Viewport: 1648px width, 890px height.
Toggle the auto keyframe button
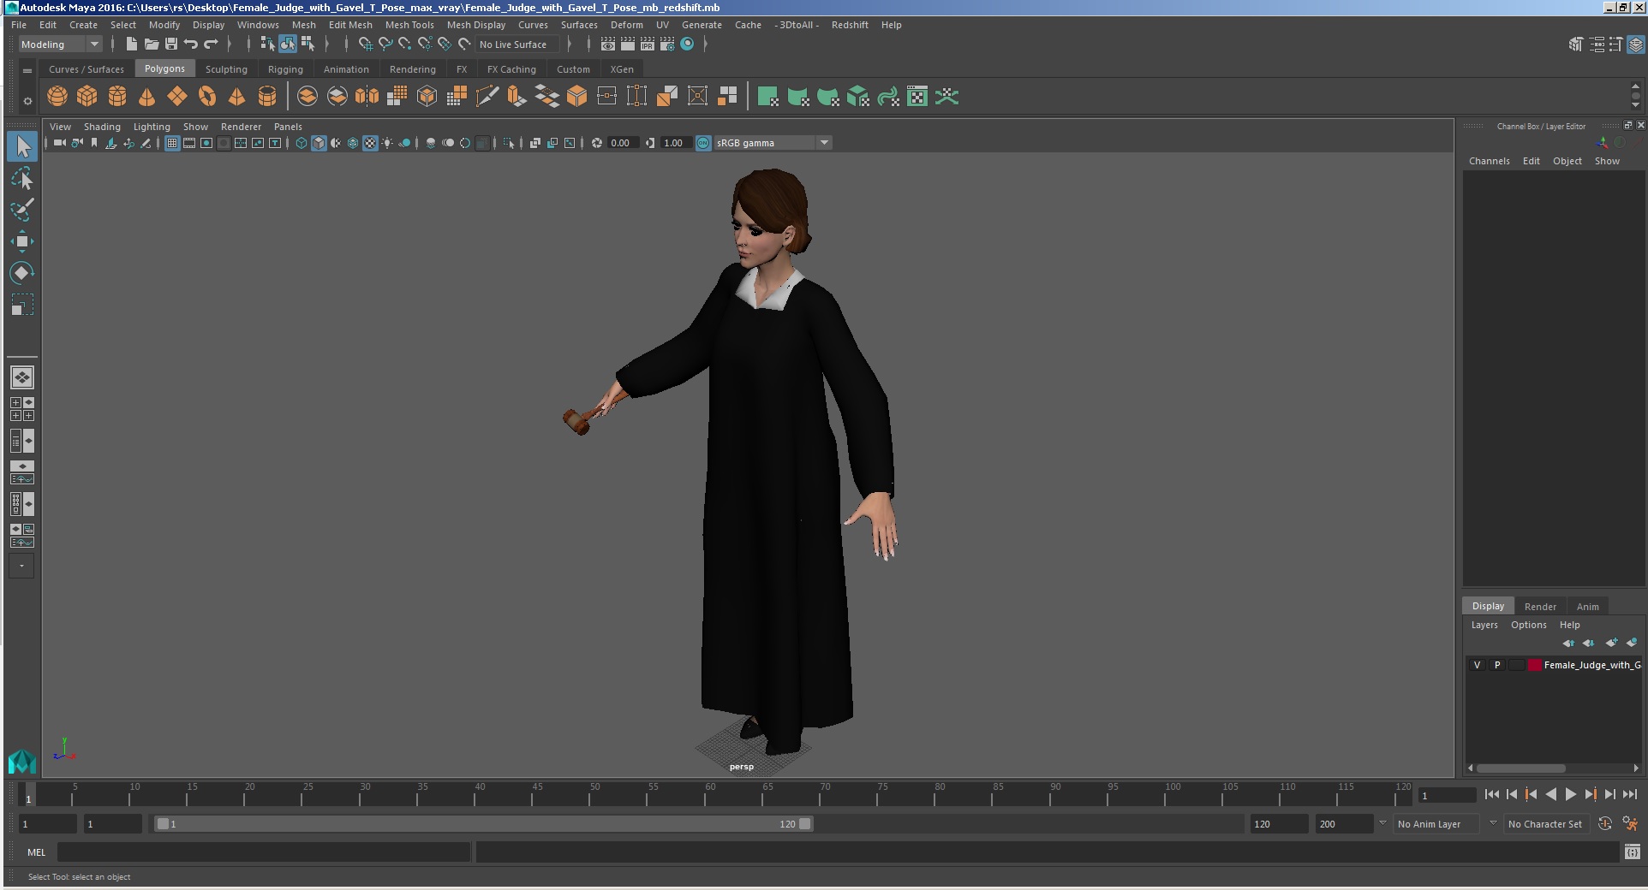1605,824
